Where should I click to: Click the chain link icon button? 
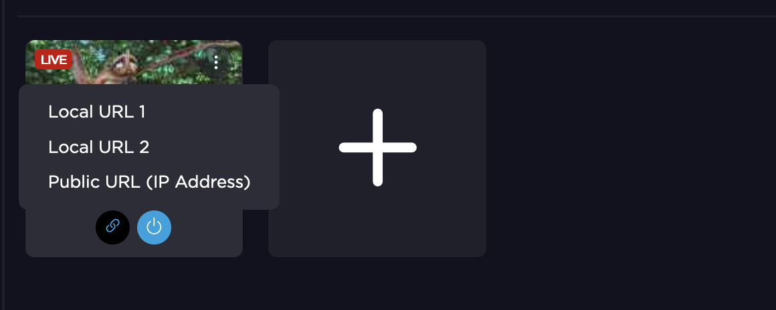tap(112, 227)
